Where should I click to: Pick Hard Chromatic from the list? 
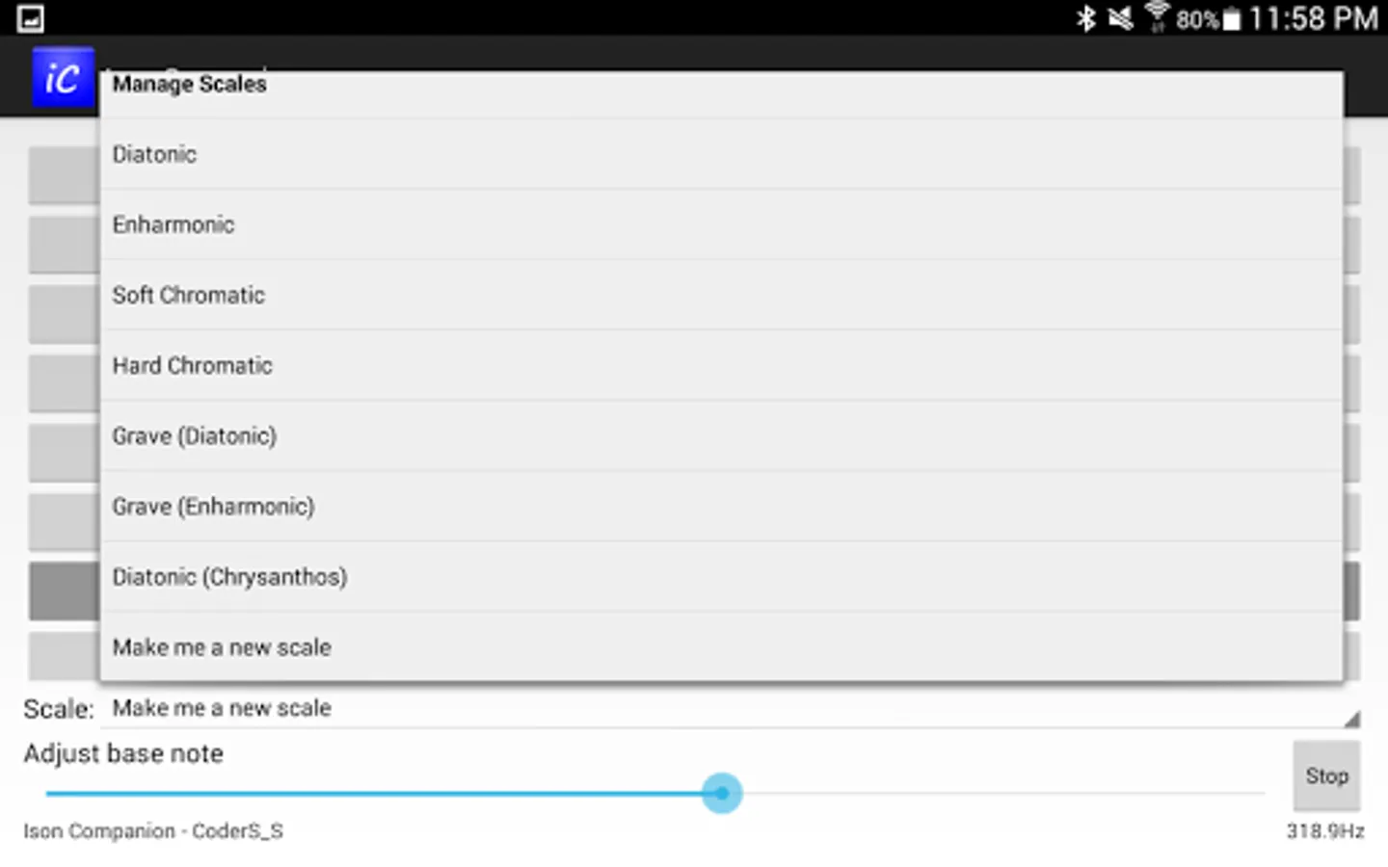click(x=721, y=365)
